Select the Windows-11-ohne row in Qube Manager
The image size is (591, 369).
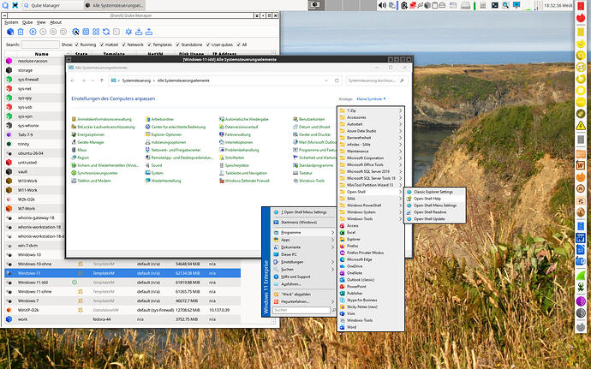click(122, 292)
